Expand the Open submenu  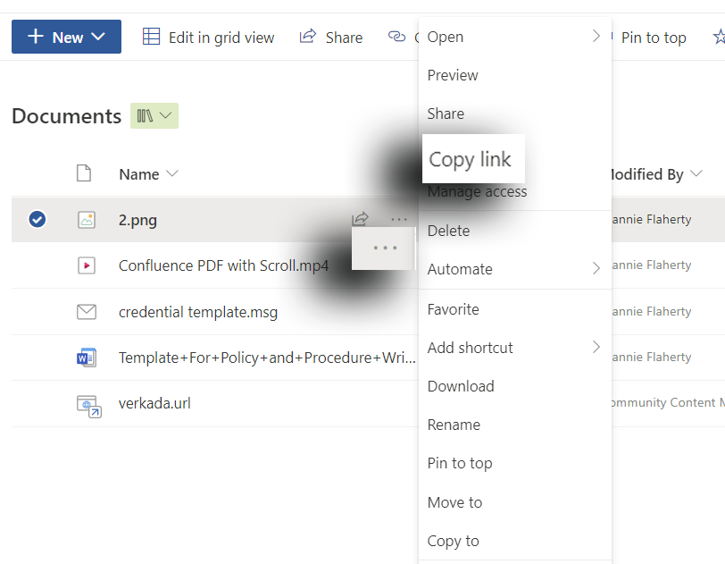(x=513, y=37)
